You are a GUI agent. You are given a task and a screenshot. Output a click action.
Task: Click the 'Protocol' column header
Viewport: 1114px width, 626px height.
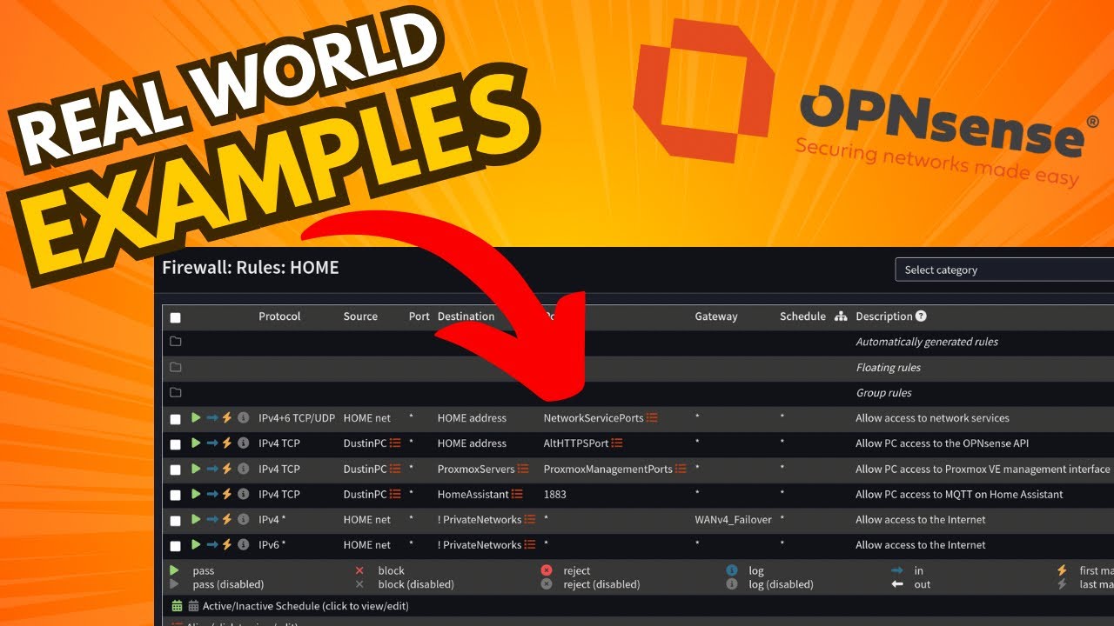[x=279, y=316]
